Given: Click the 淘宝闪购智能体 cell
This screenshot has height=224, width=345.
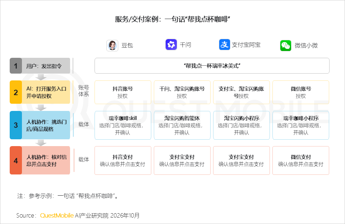Looking at the screenshot, I should click(x=182, y=125).
